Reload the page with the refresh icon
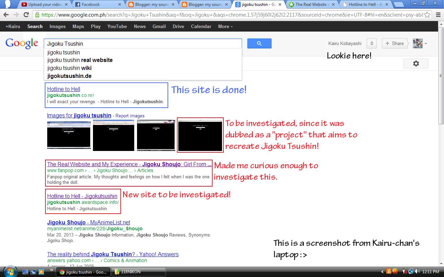Viewport: 444px width, 277px height. pos(26,15)
